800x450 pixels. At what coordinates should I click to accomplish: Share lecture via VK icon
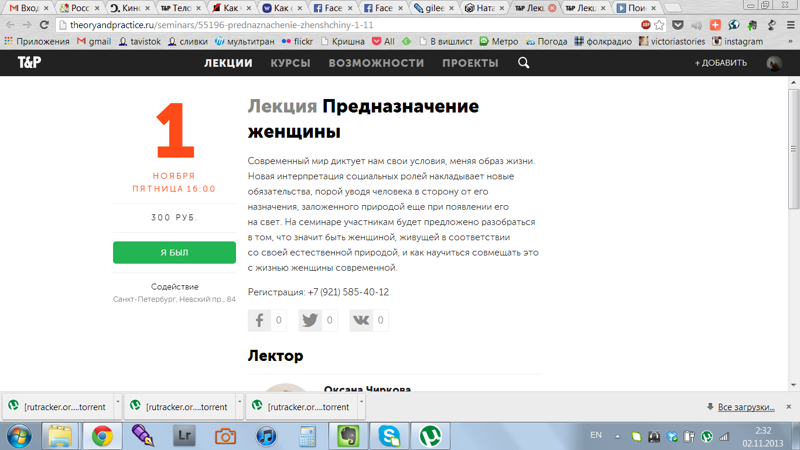coord(361,321)
